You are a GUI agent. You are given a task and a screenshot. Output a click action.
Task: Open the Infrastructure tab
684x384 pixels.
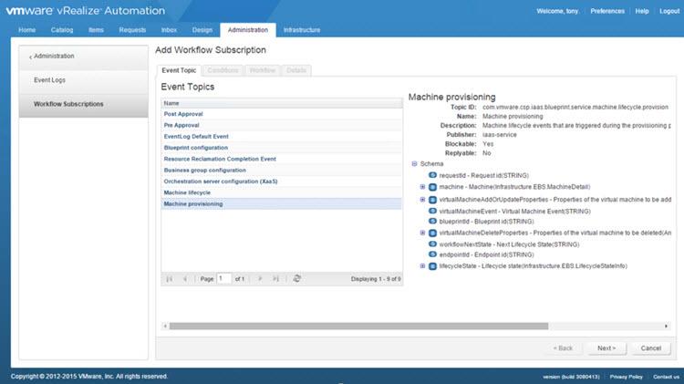(302, 30)
